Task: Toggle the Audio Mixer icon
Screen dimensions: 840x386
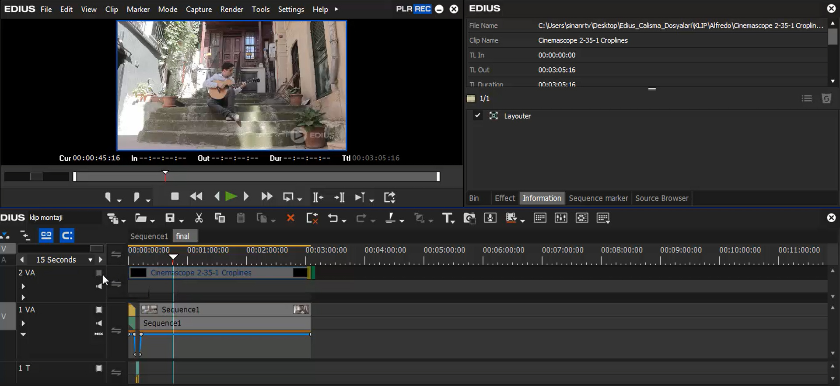Action: coord(561,218)
